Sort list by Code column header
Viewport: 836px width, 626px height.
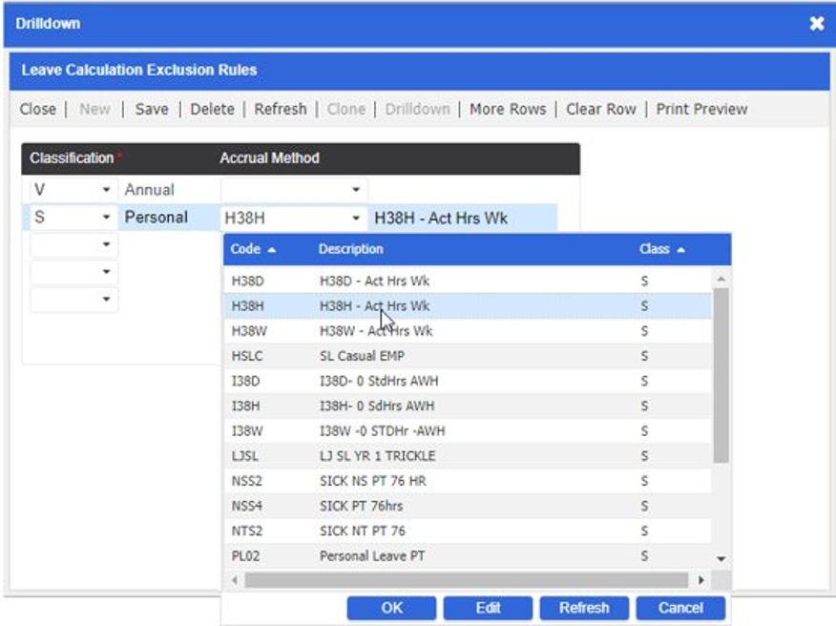[253, 249]
